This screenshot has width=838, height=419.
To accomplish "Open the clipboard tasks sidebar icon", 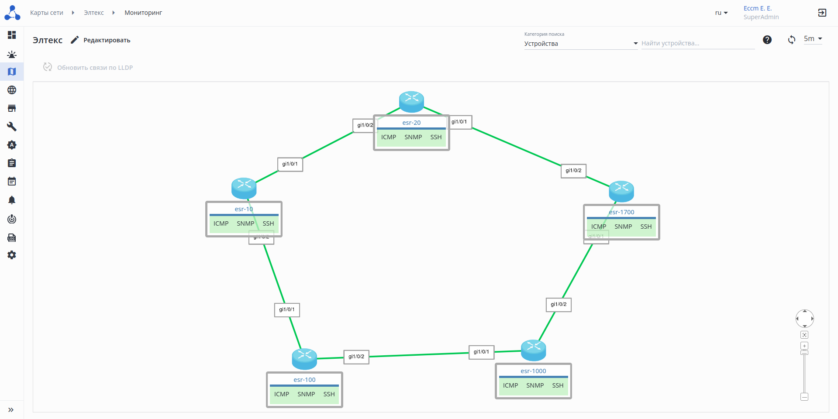I will click(x=12, y=163).
